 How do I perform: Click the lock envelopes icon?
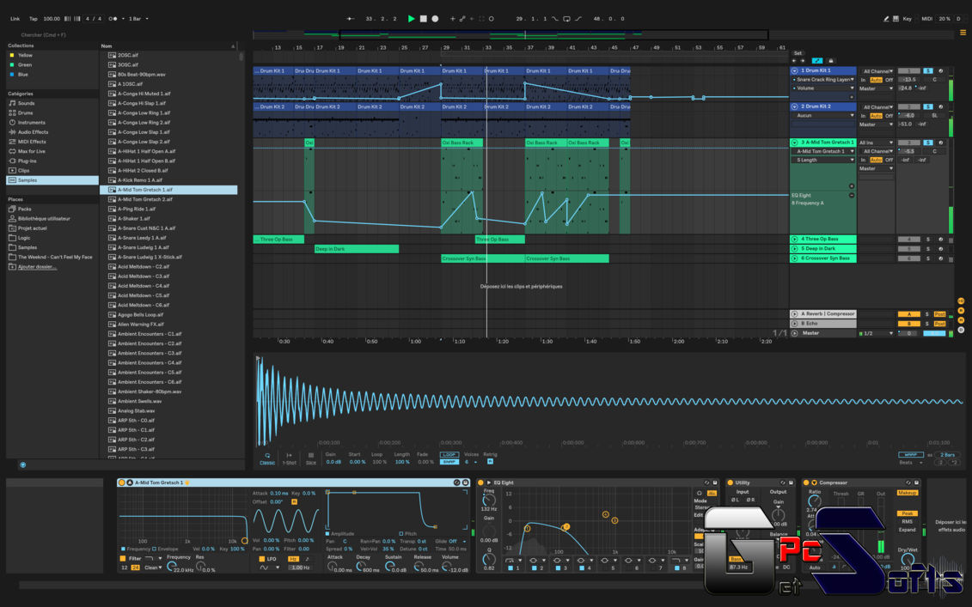pos(831,61)
